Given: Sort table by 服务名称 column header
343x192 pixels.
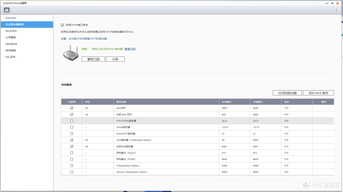Looking at the screenshot, I should pos(121,102).
